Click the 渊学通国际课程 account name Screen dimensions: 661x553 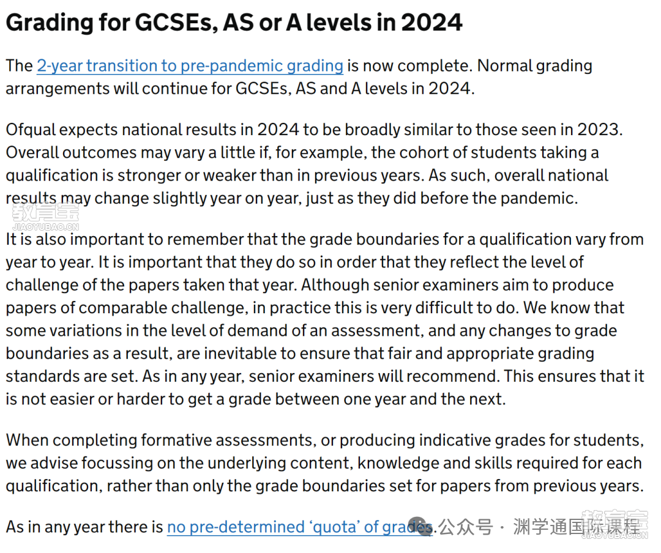577,527
